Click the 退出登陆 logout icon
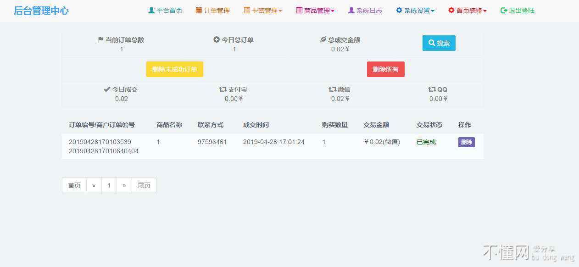 point(503,10)
